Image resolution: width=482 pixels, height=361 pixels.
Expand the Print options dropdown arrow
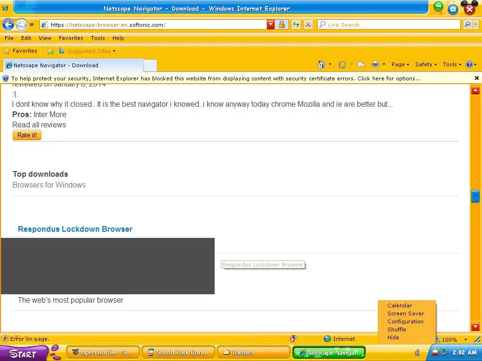384,64
